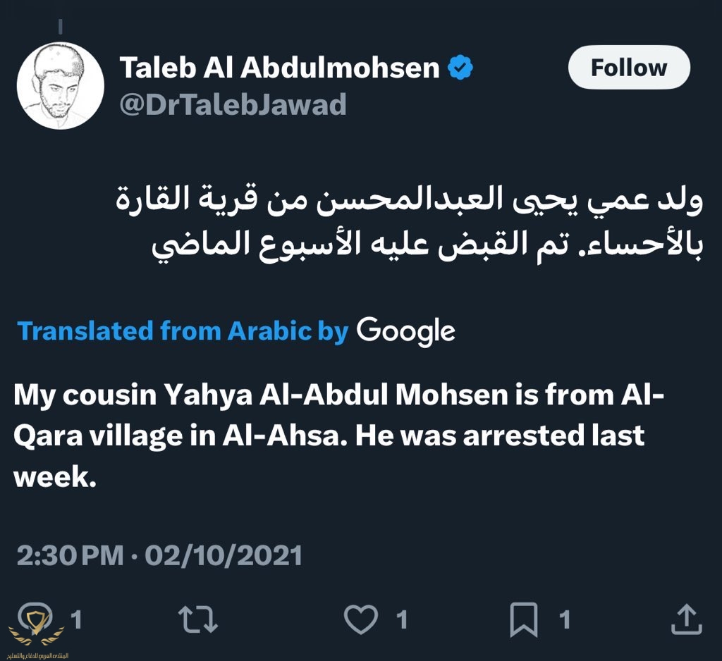Click the sketched profile avatar
Viewport: 722px width, 661px height.
pos(60,85)
